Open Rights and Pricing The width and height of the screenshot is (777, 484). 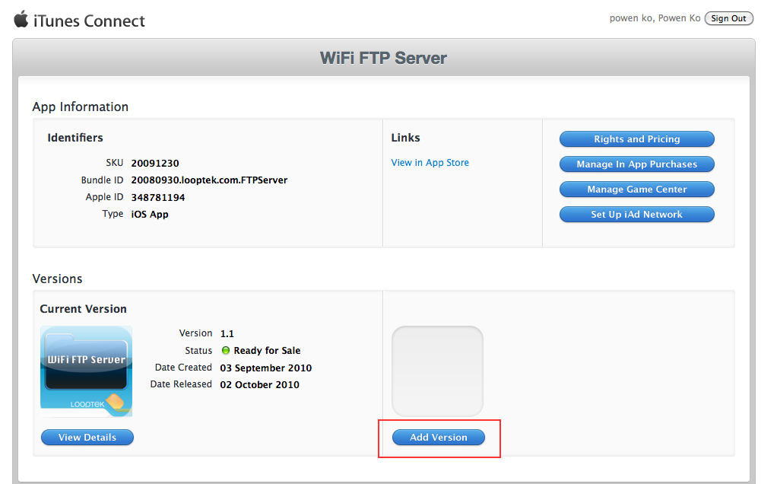pyautogui.click(x=637, y=139)
